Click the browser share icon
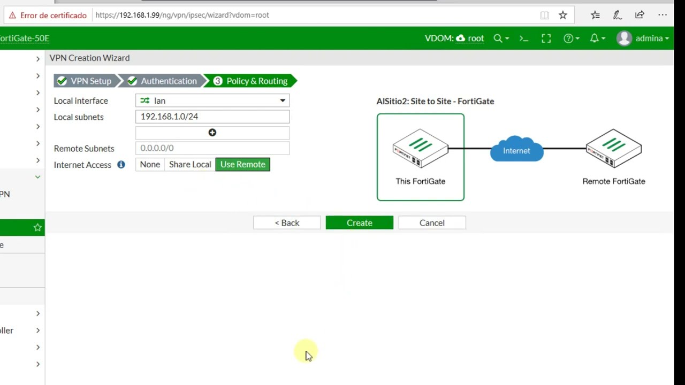Screen dimensions: 685x385 click(x=640, y=16)
